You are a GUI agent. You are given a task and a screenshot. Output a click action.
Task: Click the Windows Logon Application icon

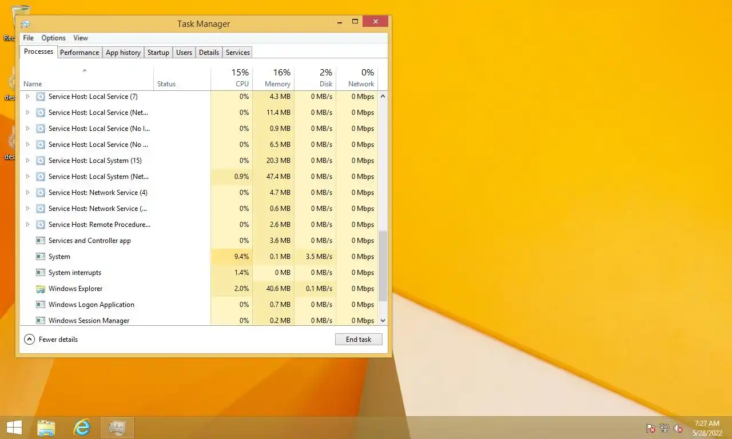click(41, 305)
